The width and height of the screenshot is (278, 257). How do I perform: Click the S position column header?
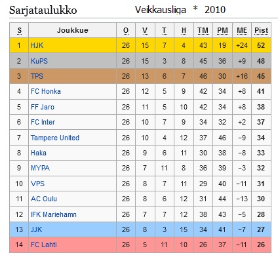pyautogui.click(x=19, y=30)
